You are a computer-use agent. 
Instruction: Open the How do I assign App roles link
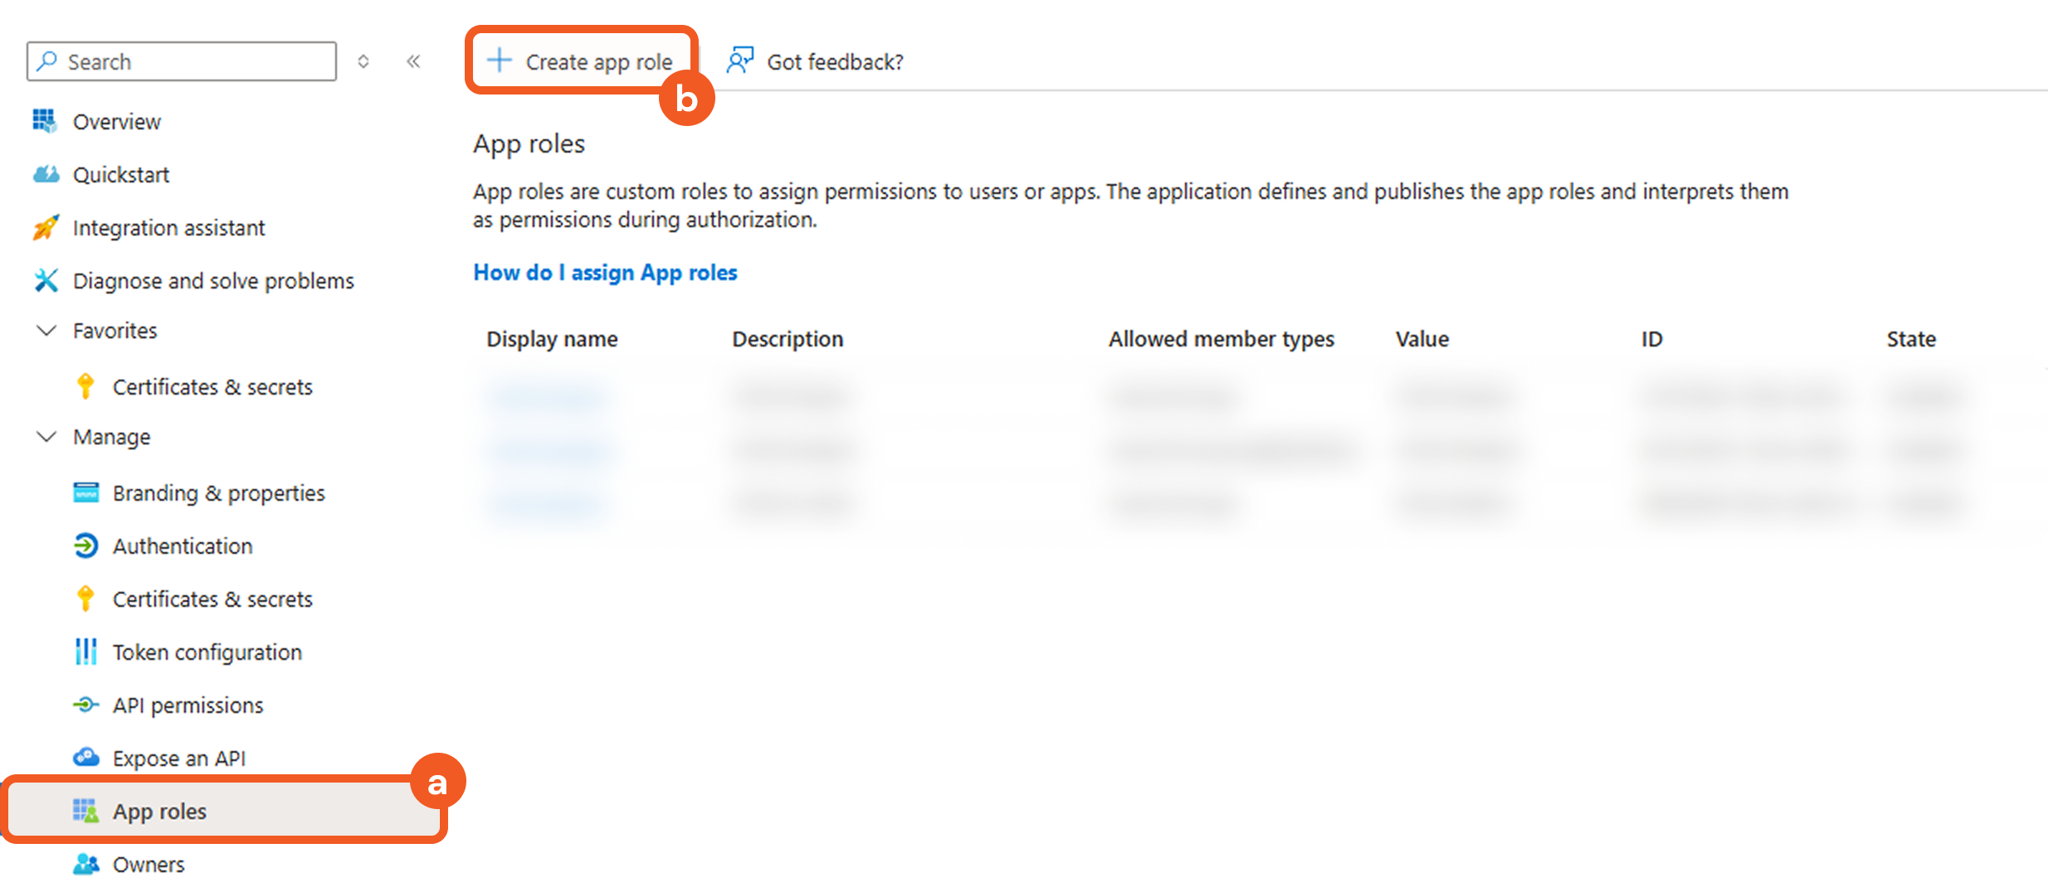605,273
